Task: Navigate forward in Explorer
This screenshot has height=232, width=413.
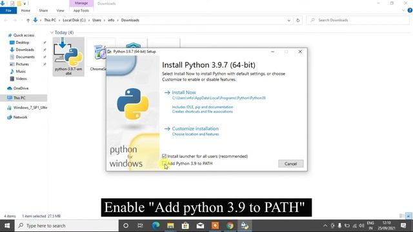Action: [x=15, y=20]
